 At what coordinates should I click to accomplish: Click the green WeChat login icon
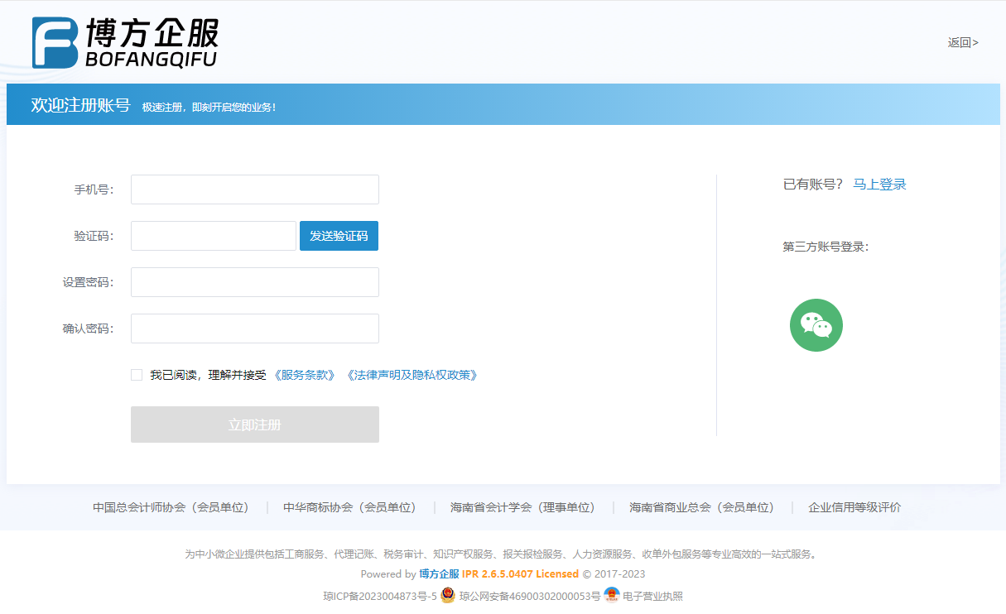816,325
